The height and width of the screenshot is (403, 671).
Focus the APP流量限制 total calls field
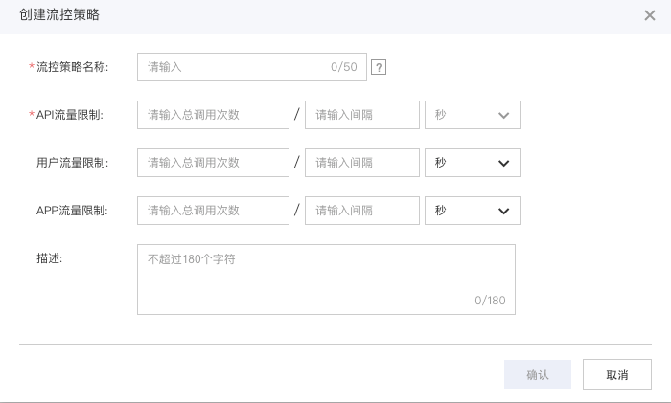pos(213,211)
